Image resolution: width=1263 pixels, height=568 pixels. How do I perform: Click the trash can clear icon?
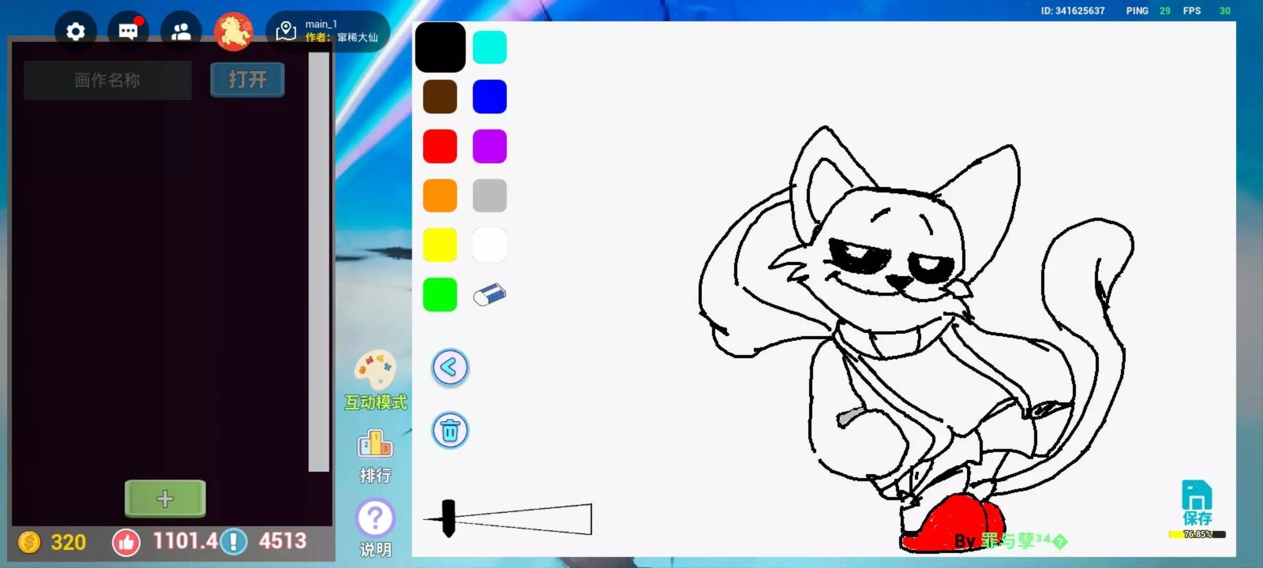click(450, 431)
